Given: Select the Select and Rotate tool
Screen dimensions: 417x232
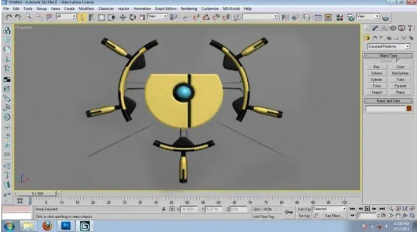Looking at the screenshot, I should point(132,17).
